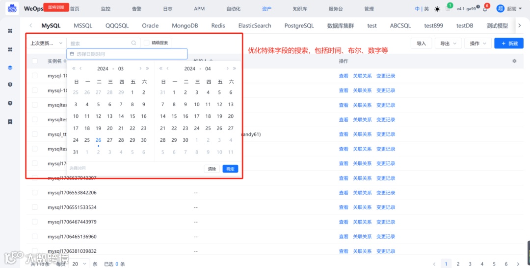This screenshot has height=268, width=530.
Task: Open the 监控 top menu
Action: point(106,9)
